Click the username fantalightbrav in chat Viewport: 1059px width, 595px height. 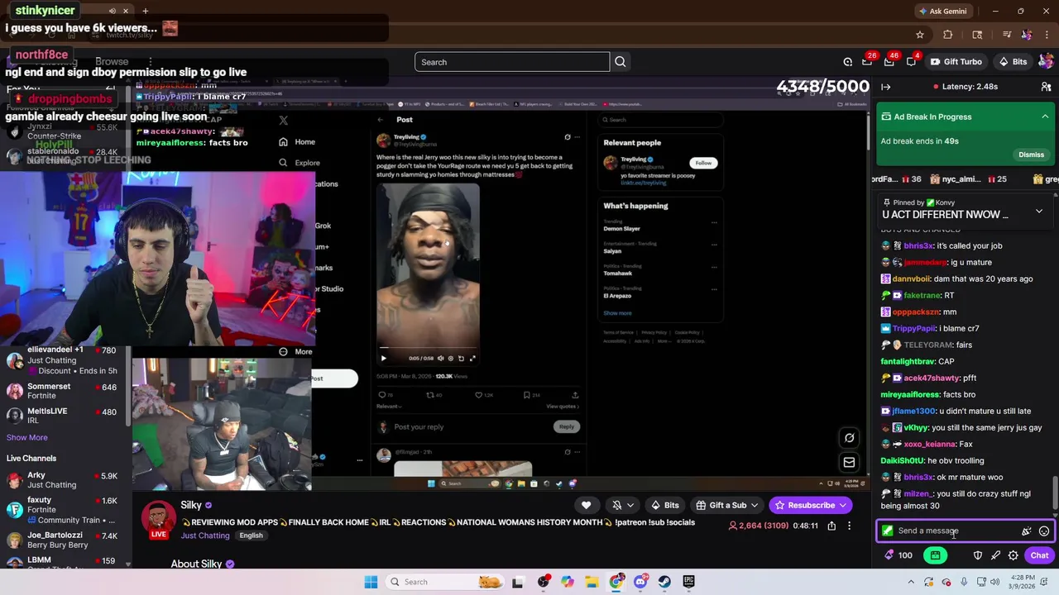908,361
